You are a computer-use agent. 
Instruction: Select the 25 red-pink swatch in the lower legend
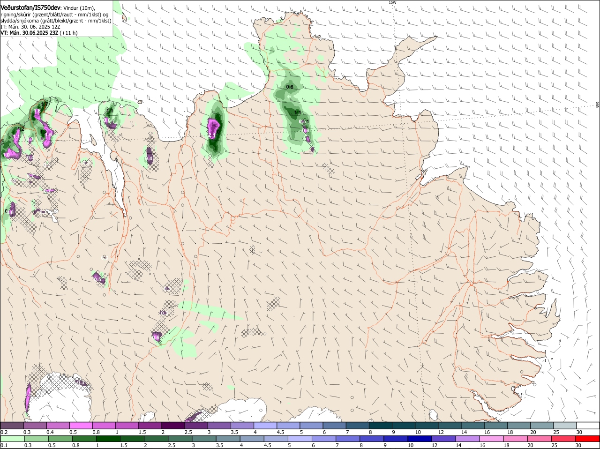pyautogui.click(x=564, y=439)
